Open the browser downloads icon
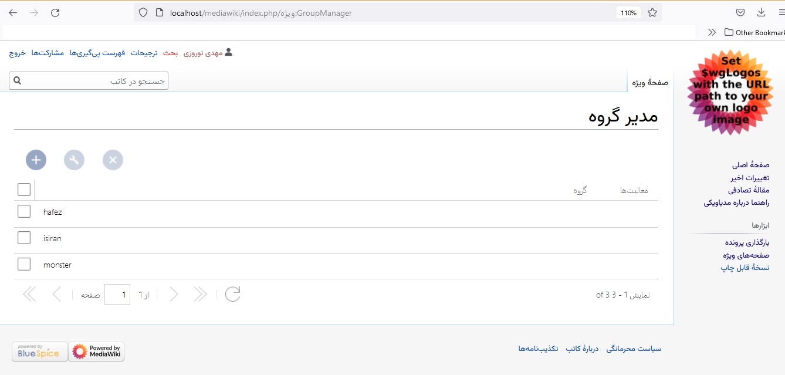 click(762, 12)
